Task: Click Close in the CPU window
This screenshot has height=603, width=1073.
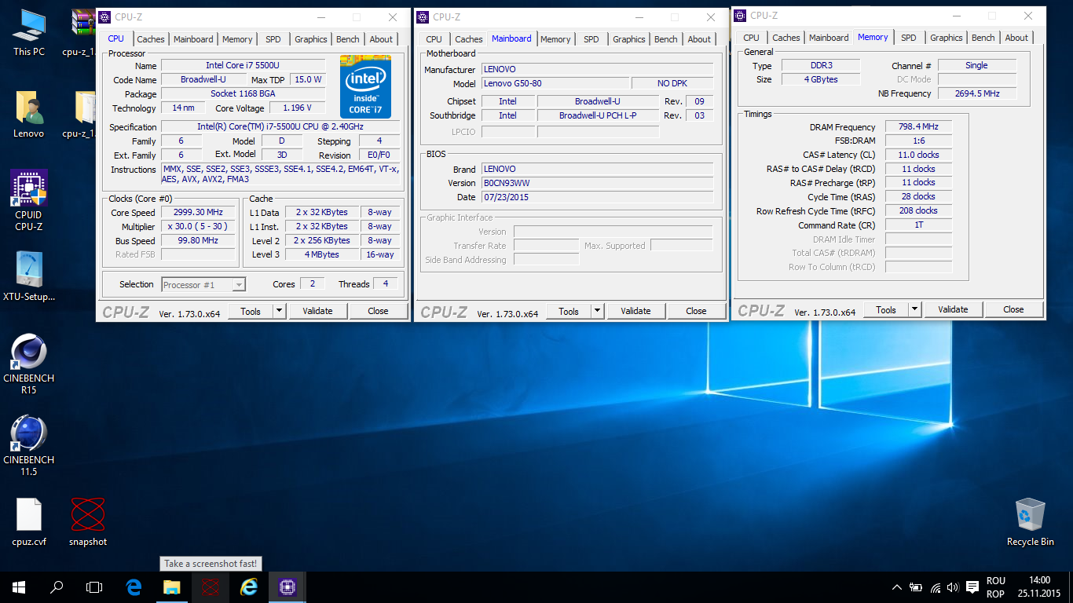Action: pos(379,311)
